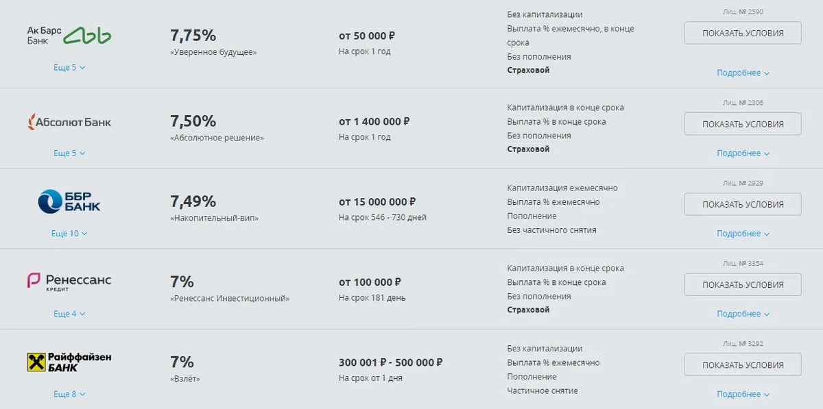Click the blue circular ББР bank emblem
This screenshot has width=823, height=409.
pos(49,202)
